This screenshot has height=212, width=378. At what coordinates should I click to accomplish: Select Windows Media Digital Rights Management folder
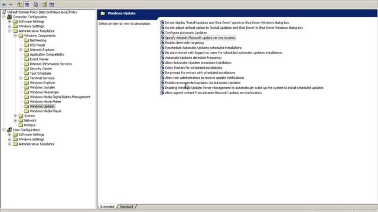pyautogui.click(x=60, y=97)
